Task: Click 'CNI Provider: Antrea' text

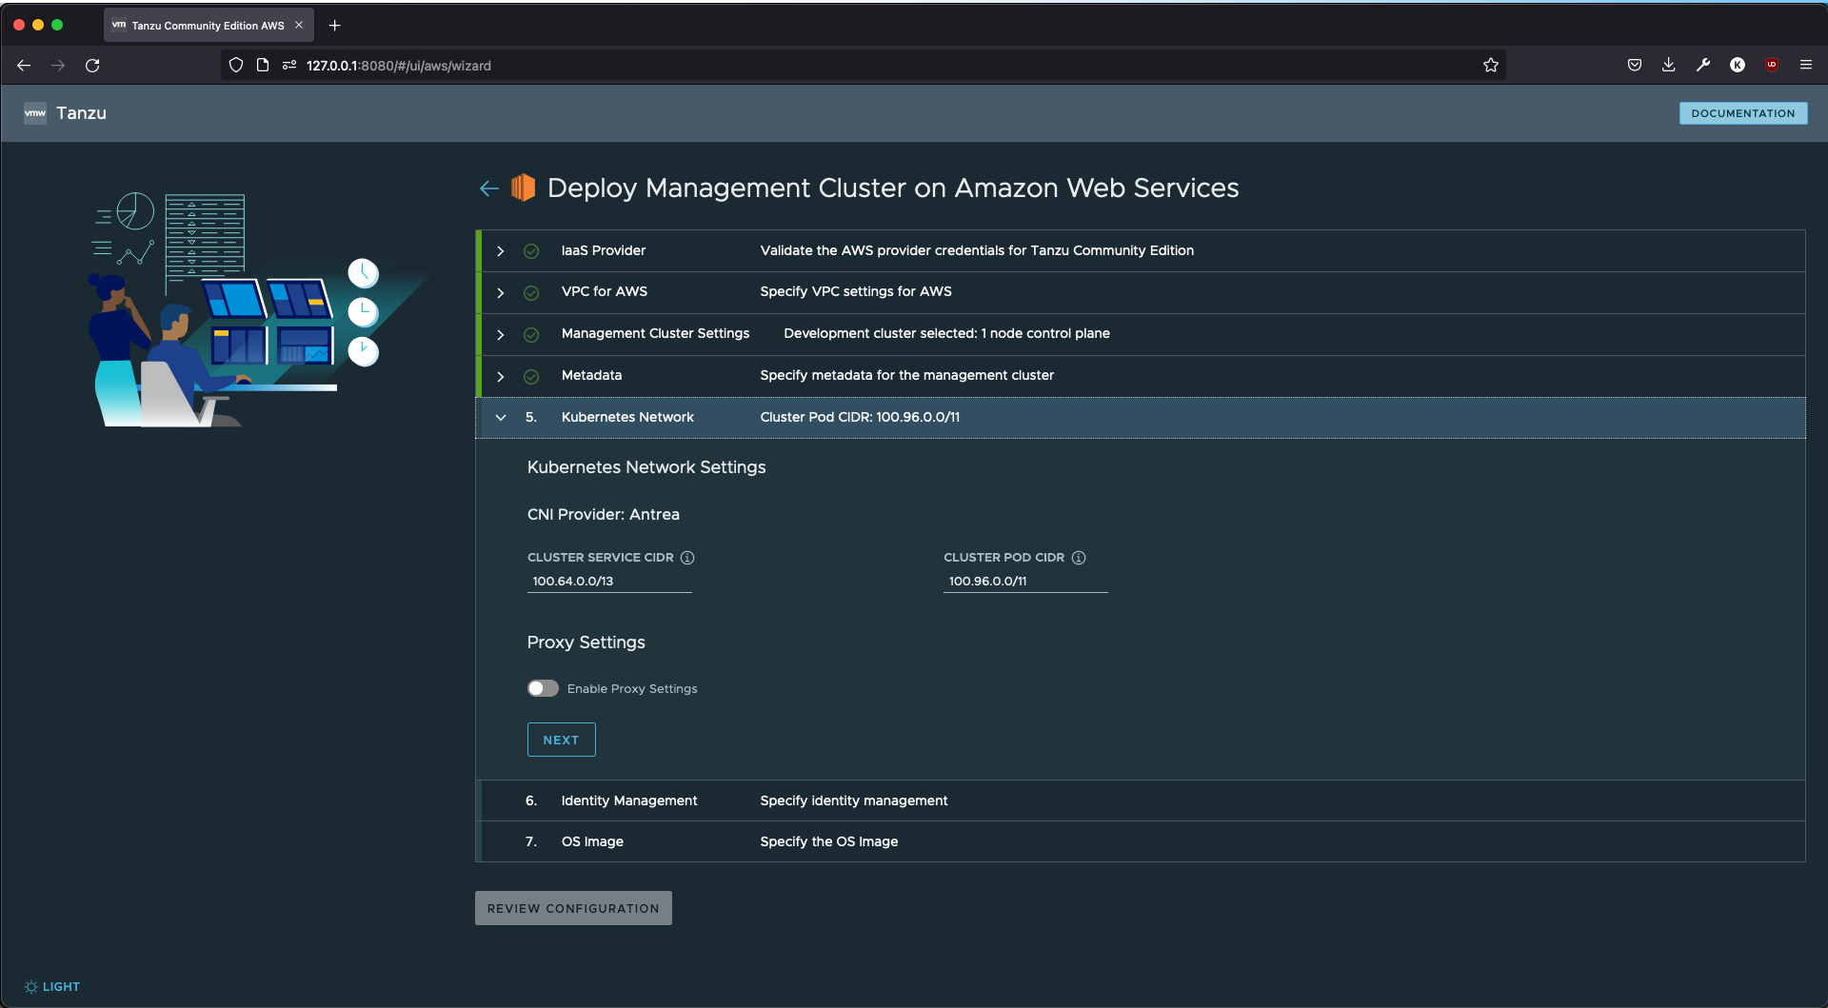Action: click(604, 514)
